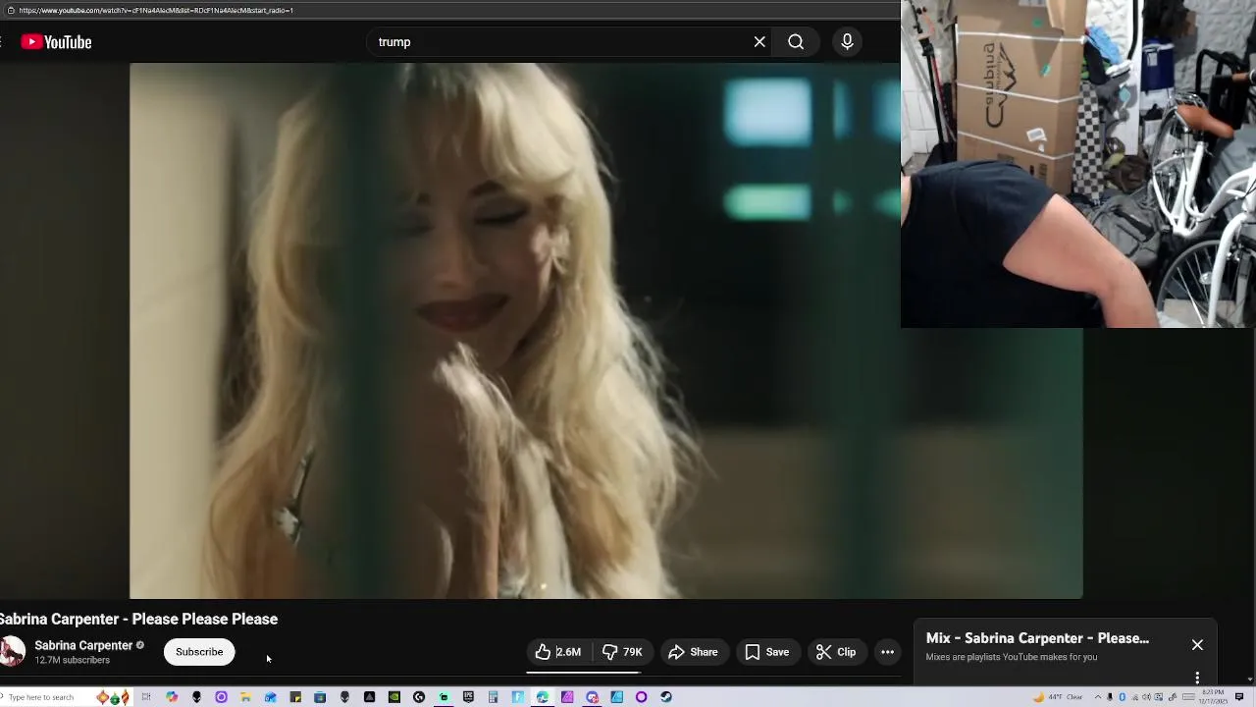Viewport: 1256px width, 707px height.
Task: Expand the hidden system tray icons chevron
Action: click(x=1098, y=697)
